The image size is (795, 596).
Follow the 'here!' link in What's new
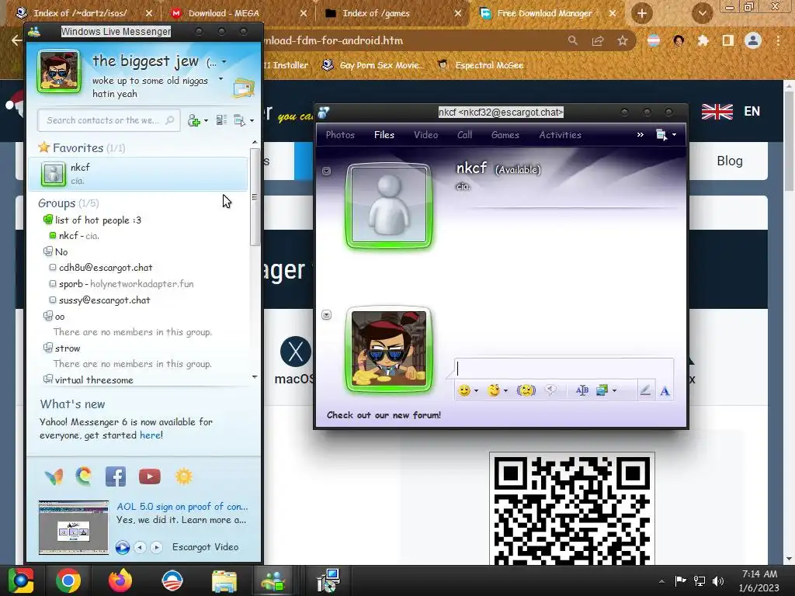click(x=151, y=435)
